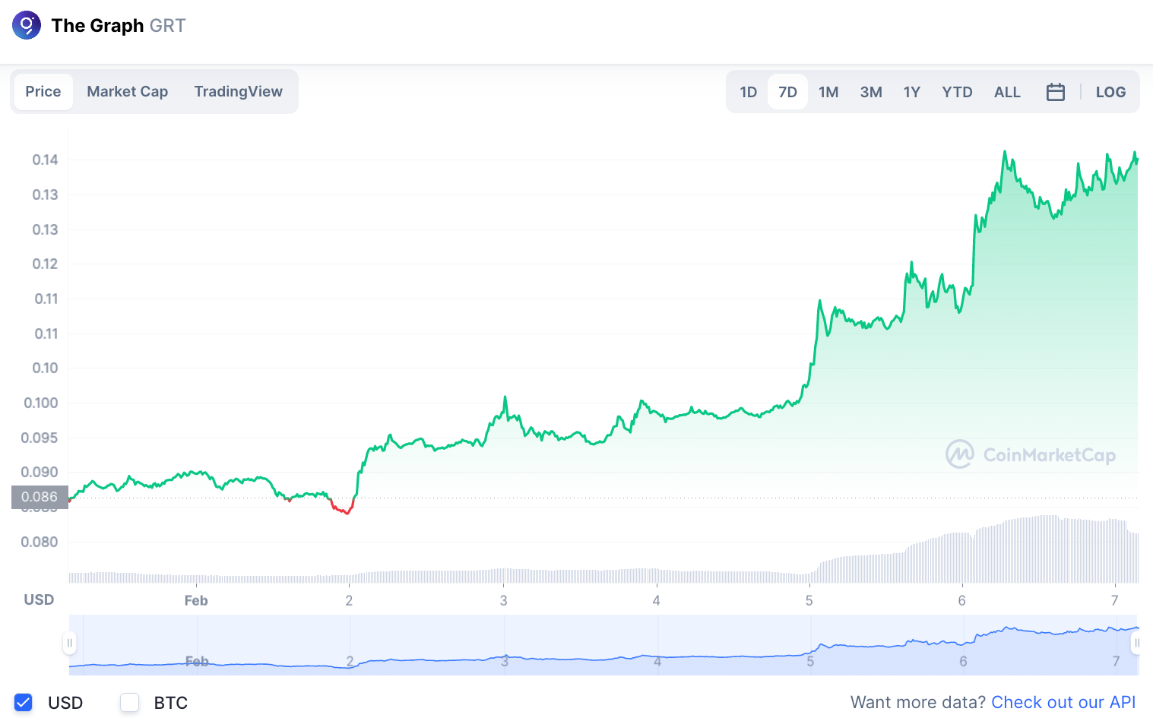
Task: Open the calendar date range picker
Action: 1055,92
